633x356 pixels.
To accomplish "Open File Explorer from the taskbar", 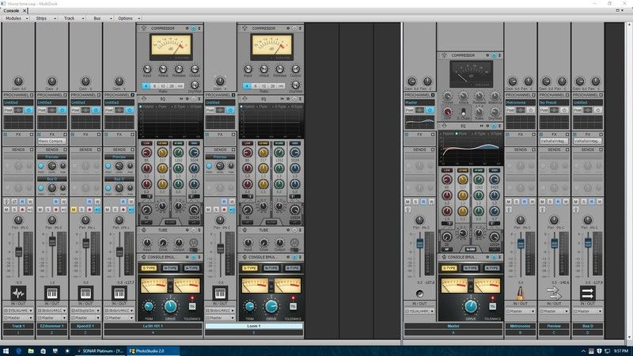I will coord(31,351).
